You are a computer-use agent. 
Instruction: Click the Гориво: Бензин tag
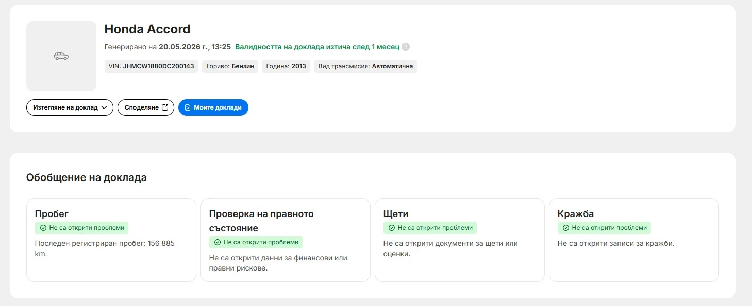pyautogui.click(x=230, y=66)
